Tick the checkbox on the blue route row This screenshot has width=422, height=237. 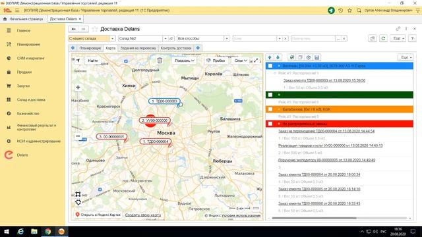[270, 66]
